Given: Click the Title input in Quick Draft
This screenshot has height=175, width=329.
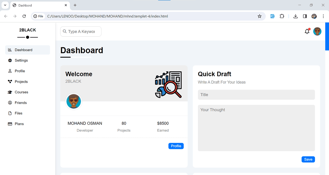Looking at the screenshot, I should (x=256, y=95).
